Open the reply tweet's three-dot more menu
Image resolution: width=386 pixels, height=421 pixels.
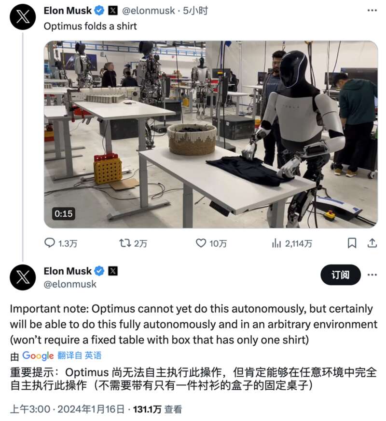[372, 275]
